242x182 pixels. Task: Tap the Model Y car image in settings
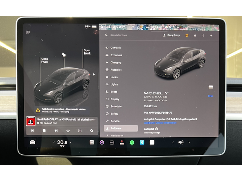tap(180, 63)
